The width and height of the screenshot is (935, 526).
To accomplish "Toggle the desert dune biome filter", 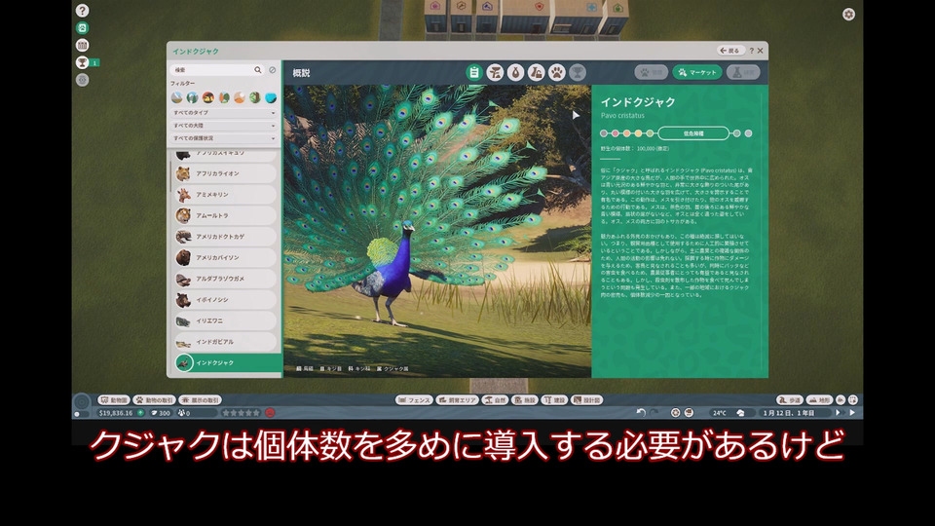I will click(240, 97).
